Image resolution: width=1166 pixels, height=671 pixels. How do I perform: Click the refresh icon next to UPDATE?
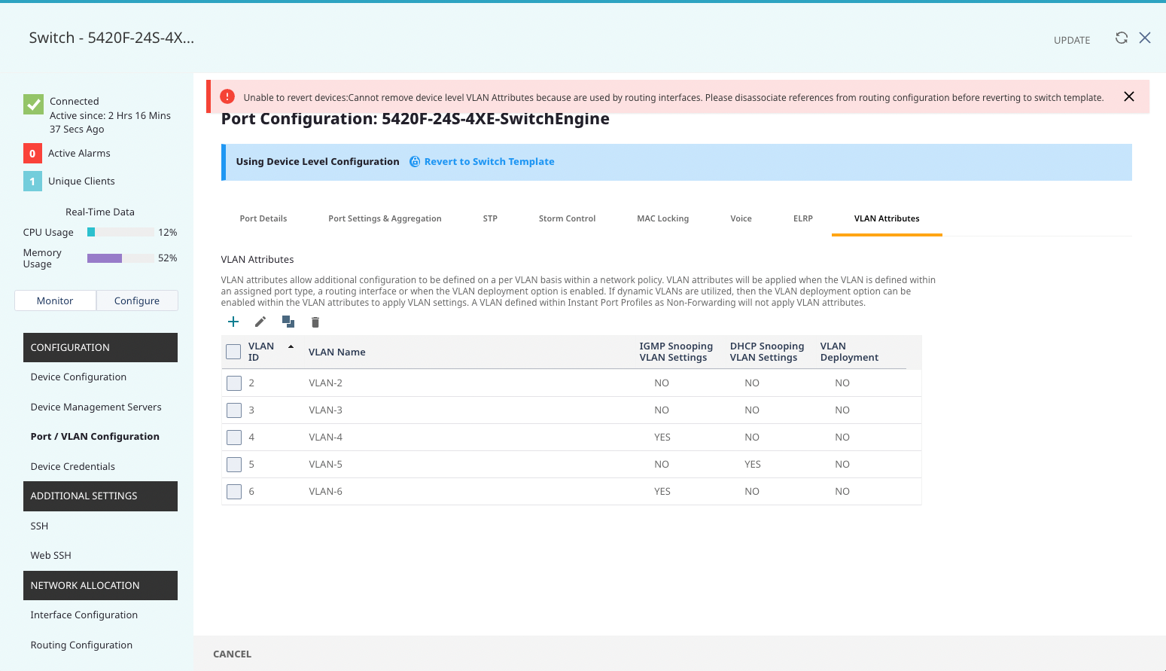tap(1121, 38)
